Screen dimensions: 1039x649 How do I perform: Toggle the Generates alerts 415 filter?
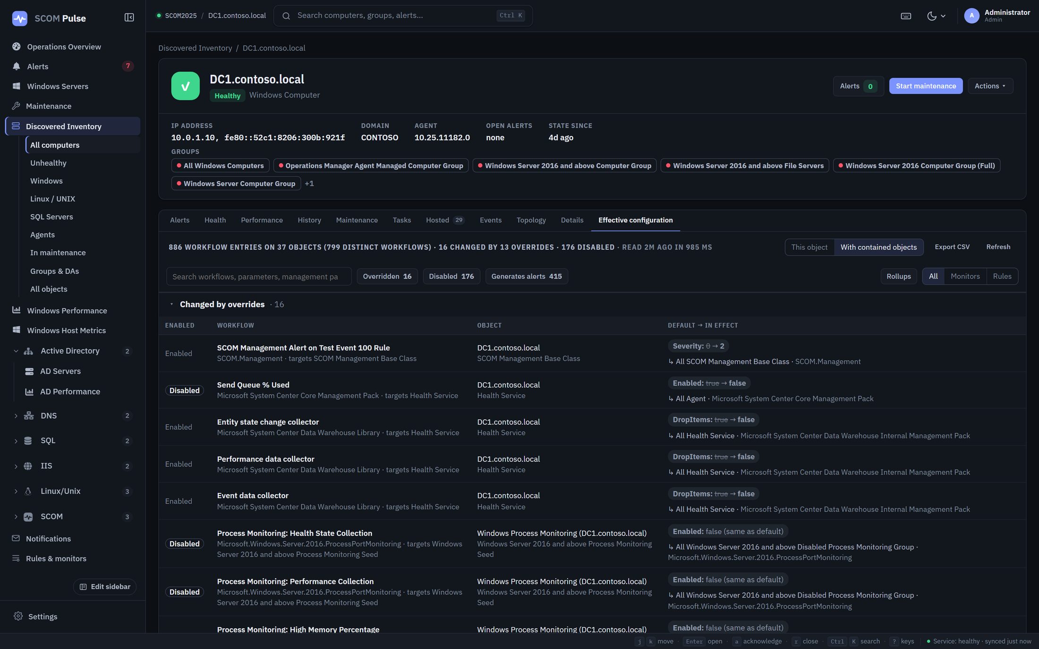pos(527,276)
